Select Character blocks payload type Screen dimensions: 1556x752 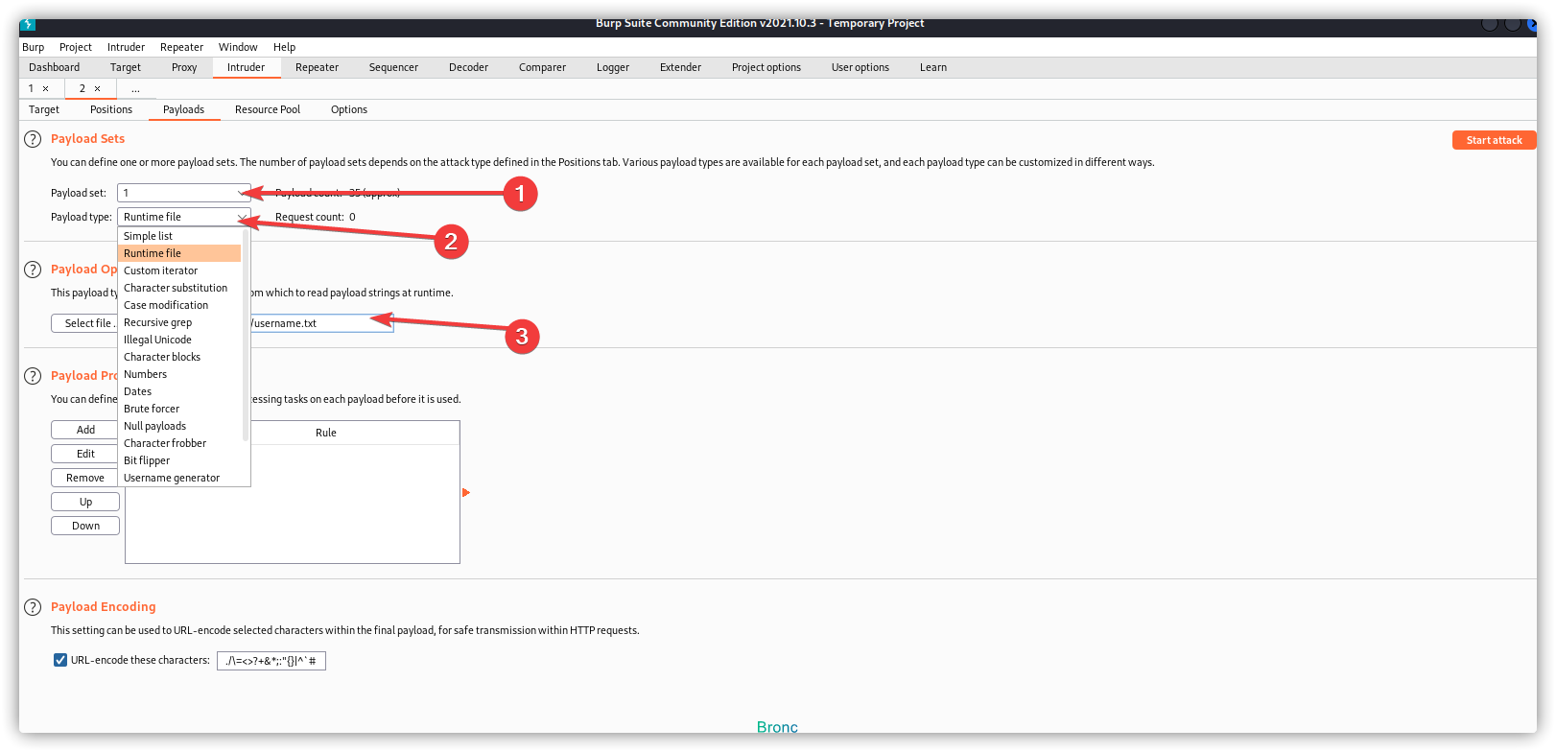(x=179, y=357)
